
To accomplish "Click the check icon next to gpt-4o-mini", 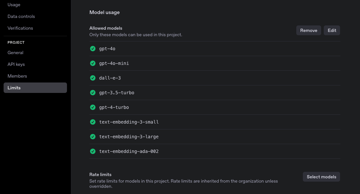I will pyautogui.click(x=93, y=63).
